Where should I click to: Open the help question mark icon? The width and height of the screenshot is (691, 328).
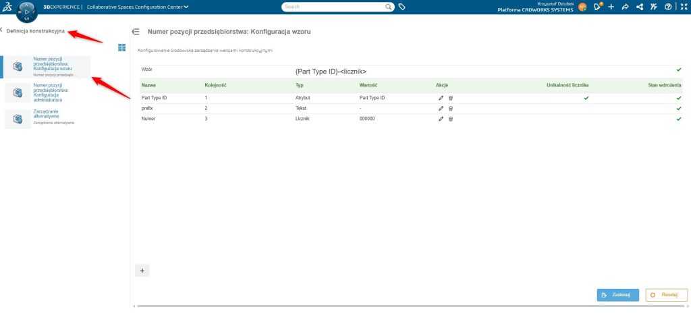pos(668,7)
